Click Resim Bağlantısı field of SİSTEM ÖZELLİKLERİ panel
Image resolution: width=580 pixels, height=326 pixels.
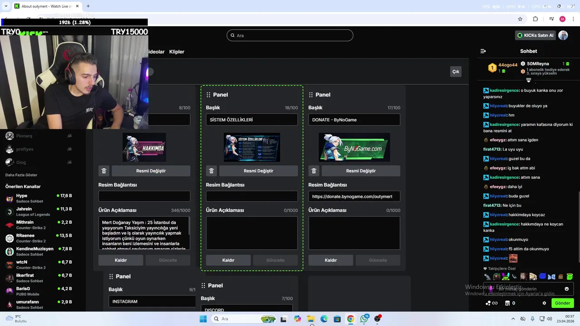point(252,196)
